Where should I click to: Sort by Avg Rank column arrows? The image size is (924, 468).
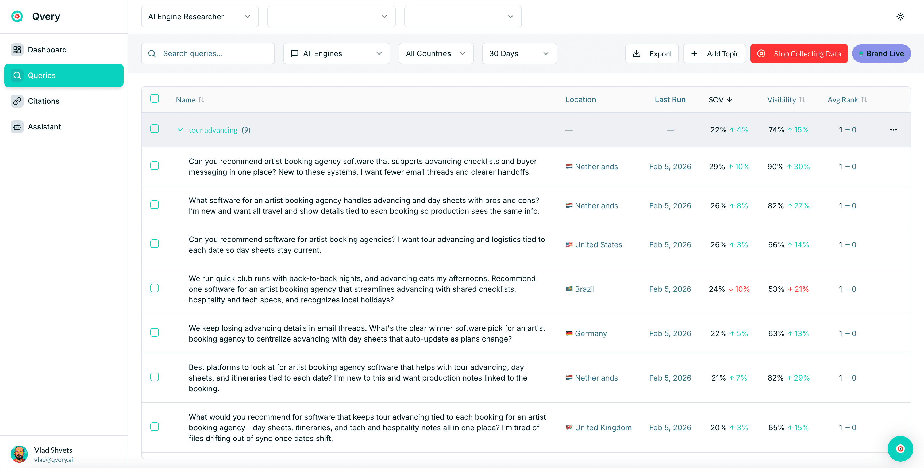[x=864, y=99]
